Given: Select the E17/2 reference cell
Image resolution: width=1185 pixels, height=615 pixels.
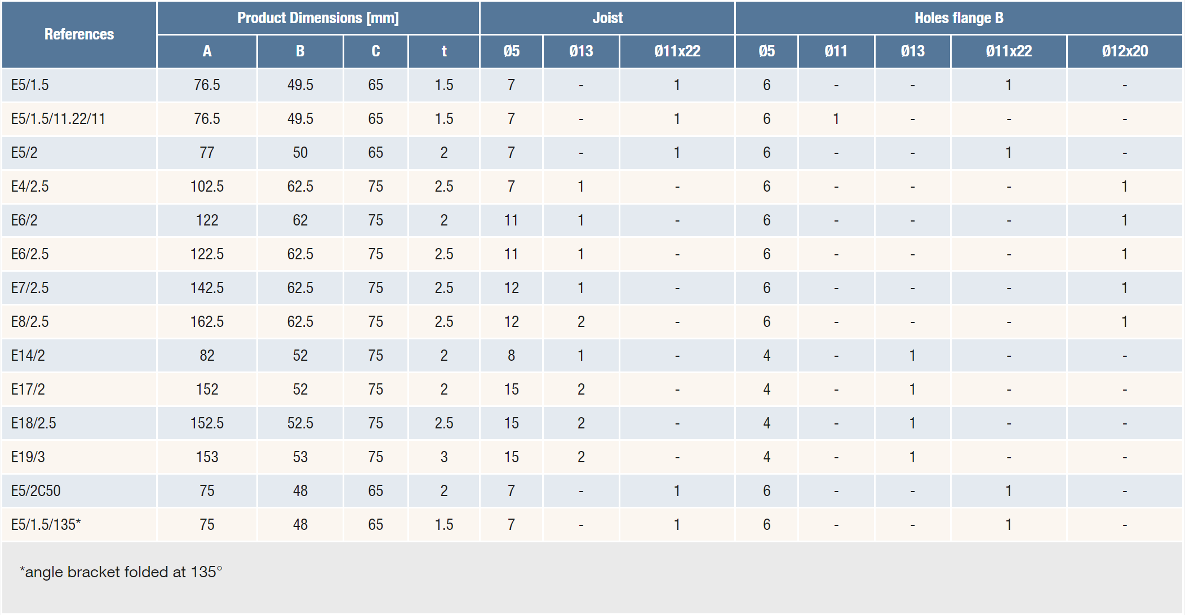Looking at the screenshot, I should point(28,390).
